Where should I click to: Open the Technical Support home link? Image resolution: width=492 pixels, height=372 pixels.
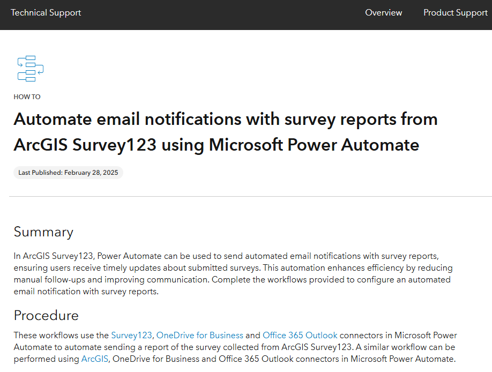pyautogui.click(x=46, y=12)
